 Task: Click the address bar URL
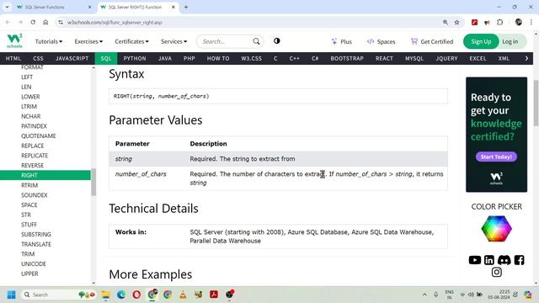pos(115,23)
